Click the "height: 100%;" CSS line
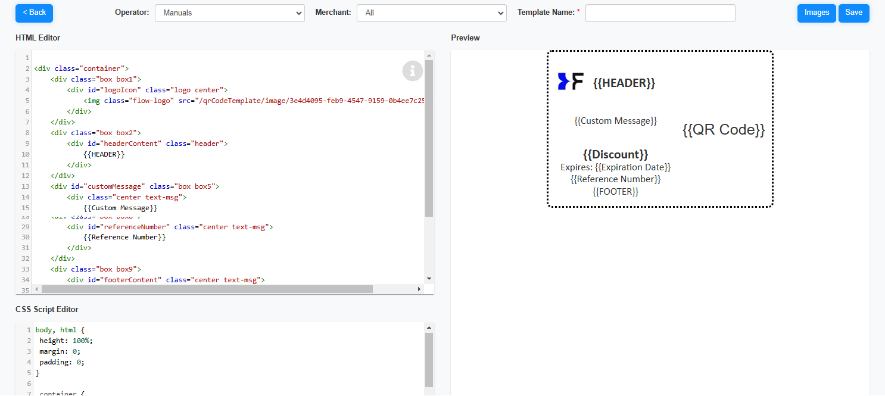885x396 pixels. [x=66, y=341]
